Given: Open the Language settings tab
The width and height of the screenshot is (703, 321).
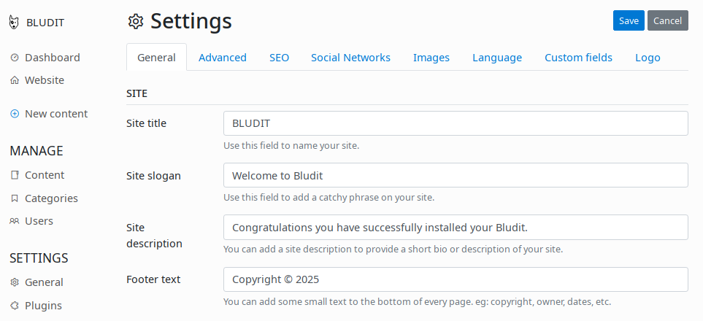Looking at the screenshot, I should pyautogui.click(x=497, y=58).
